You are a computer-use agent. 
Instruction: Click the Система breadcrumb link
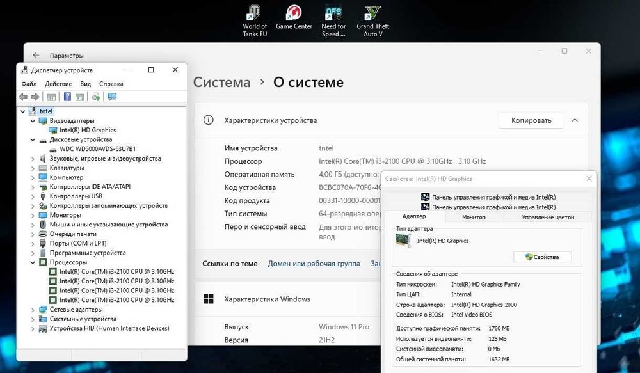[221, 82]
